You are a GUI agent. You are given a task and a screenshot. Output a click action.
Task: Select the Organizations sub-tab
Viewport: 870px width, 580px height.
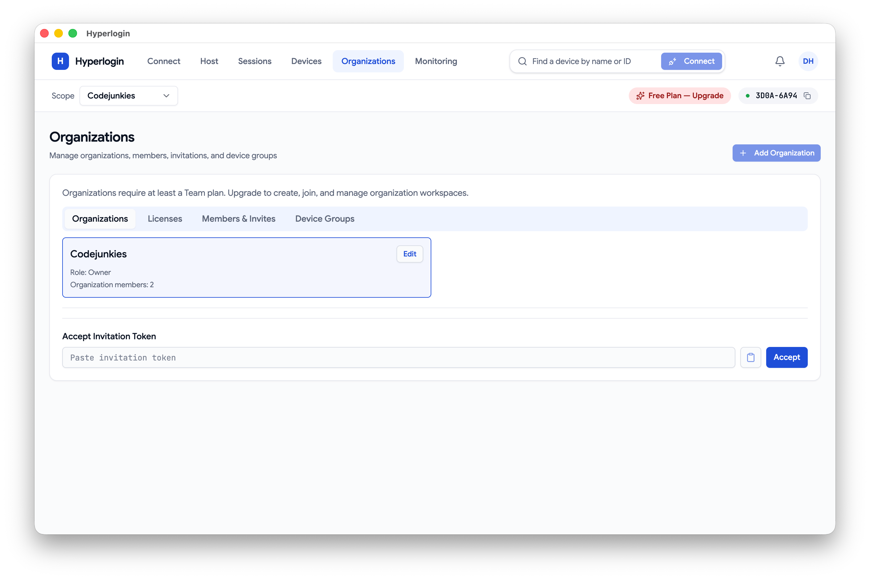tap(100, 219)
